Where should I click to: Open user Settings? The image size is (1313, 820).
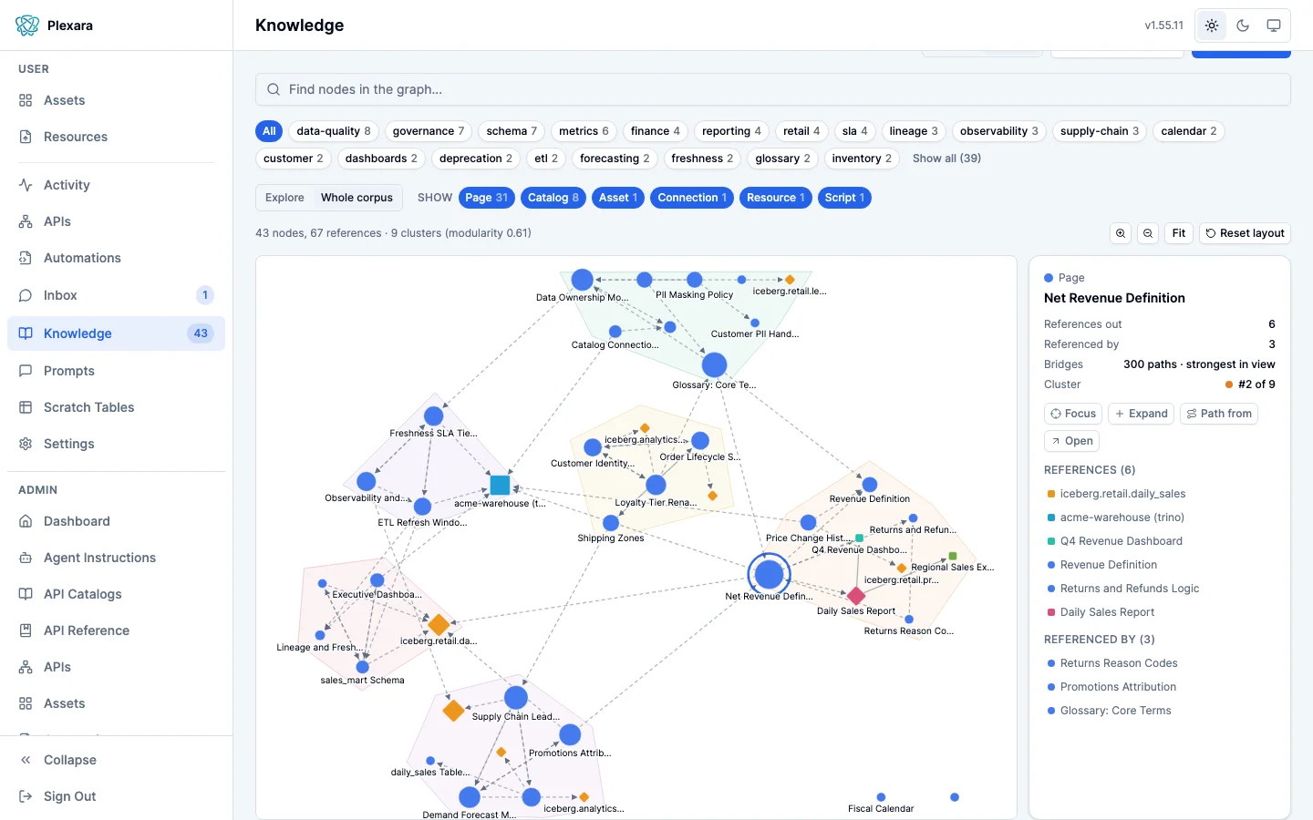pyautogui.click(x=116, y=444)
